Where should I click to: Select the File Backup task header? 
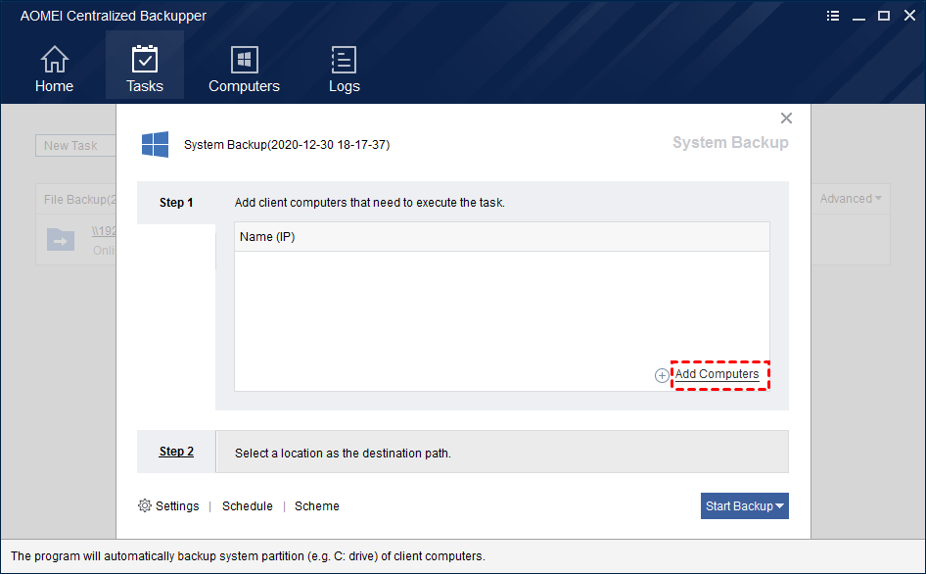coord(76,199)
